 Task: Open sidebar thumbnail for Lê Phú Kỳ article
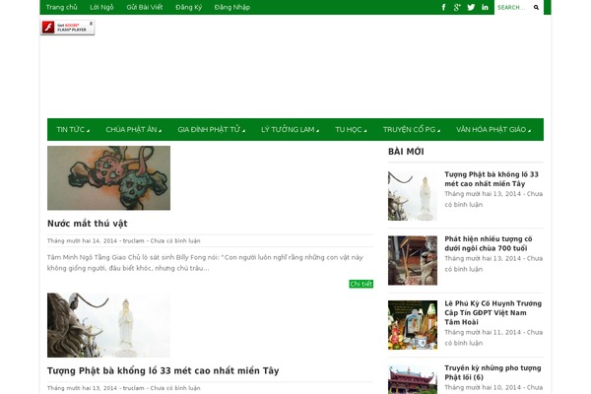(x=413, y=325)
